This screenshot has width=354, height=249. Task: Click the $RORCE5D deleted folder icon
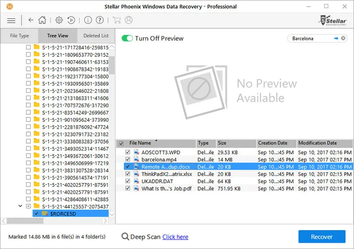point(45,213)
